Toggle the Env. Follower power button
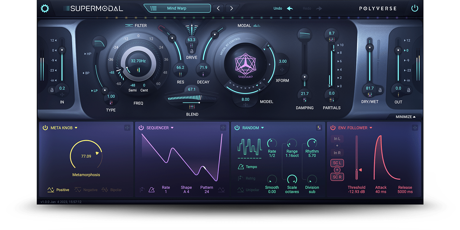460x230 pixels. [x=333, y=128]
